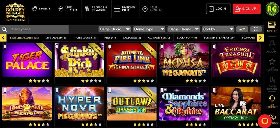Click the star rating under Tiger Palace

[39, 81]
